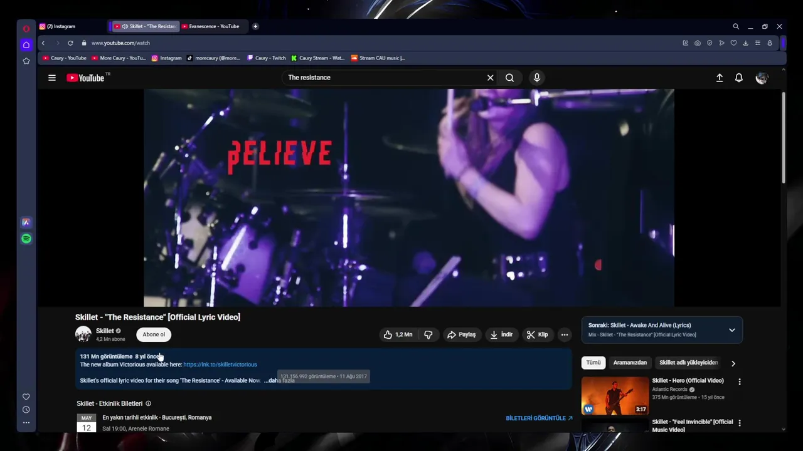Screen dimensions: 803x451
Task: Subscribe with Abone ol button
Action: [x=154, y=334]
